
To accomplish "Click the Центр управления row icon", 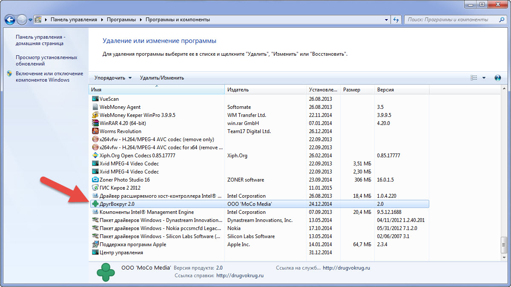I will coord(95,253).
